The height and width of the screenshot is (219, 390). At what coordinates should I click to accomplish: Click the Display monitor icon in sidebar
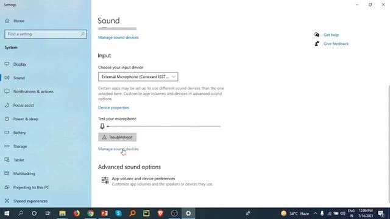point(7,64)
